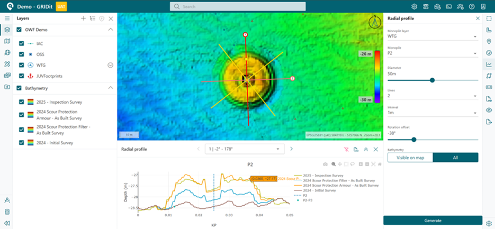
Task: Collapse the OWF Demo group chevron
Action: [111, 30]
